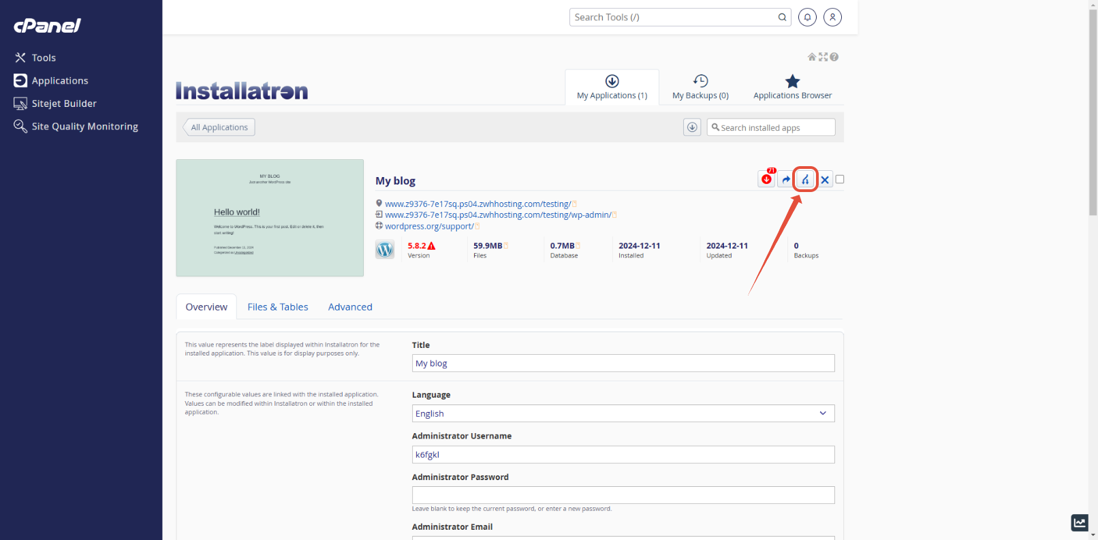Click the Installatron home icon
1098x540 pixels.
(x=812, y=57)
